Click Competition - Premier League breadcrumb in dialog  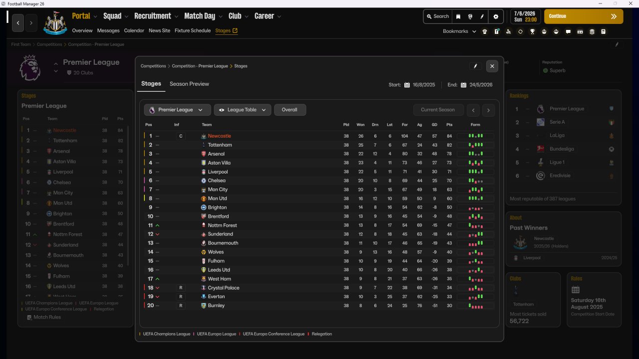pos(200,66)
